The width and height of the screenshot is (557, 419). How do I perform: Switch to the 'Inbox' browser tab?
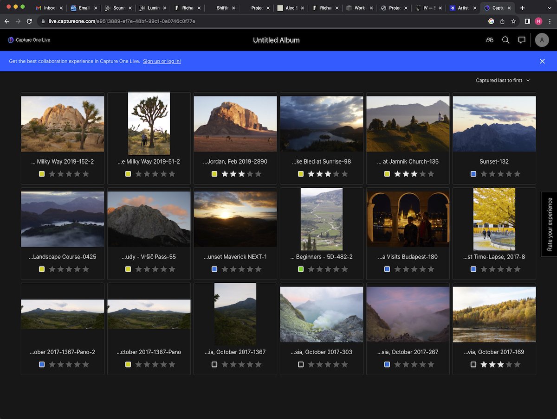pyautogui.click(x=48, y=7)
